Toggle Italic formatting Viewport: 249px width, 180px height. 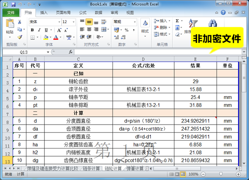pyautogui.click(x=39, y=30)
